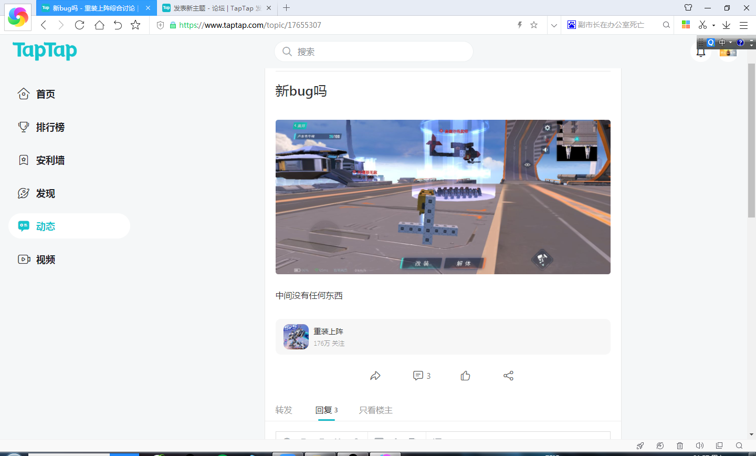Like the post with the thumbs-up

465,376
